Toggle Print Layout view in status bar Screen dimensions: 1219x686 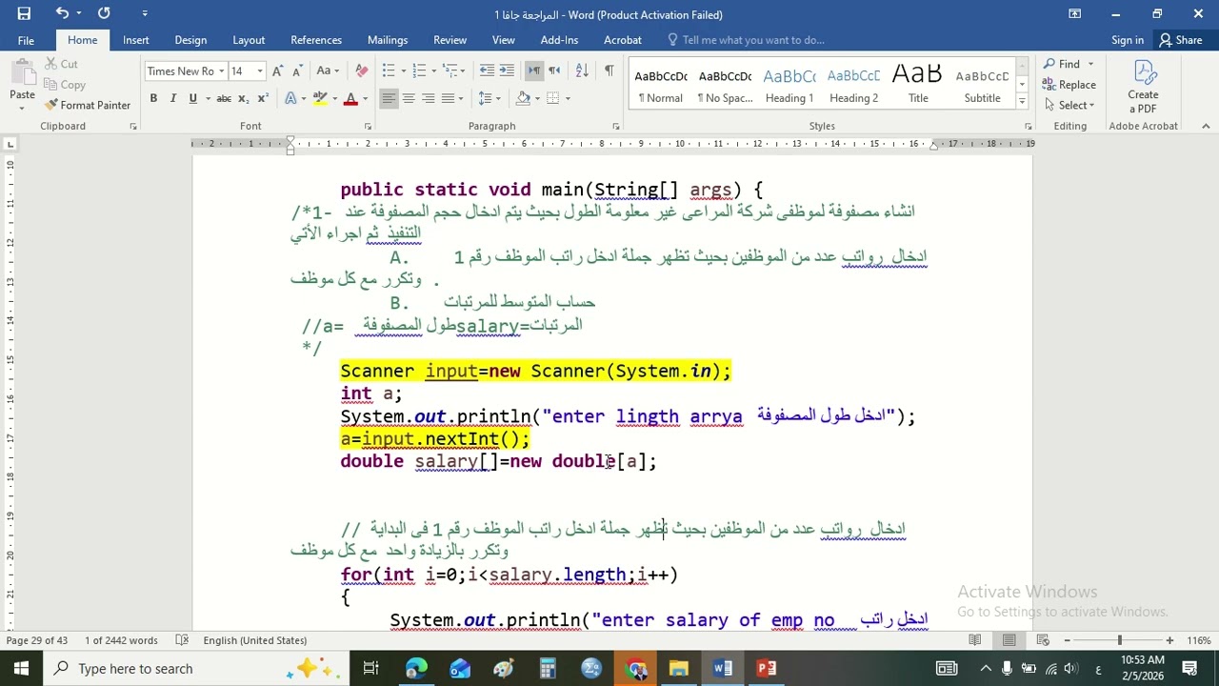[1009, 640]
